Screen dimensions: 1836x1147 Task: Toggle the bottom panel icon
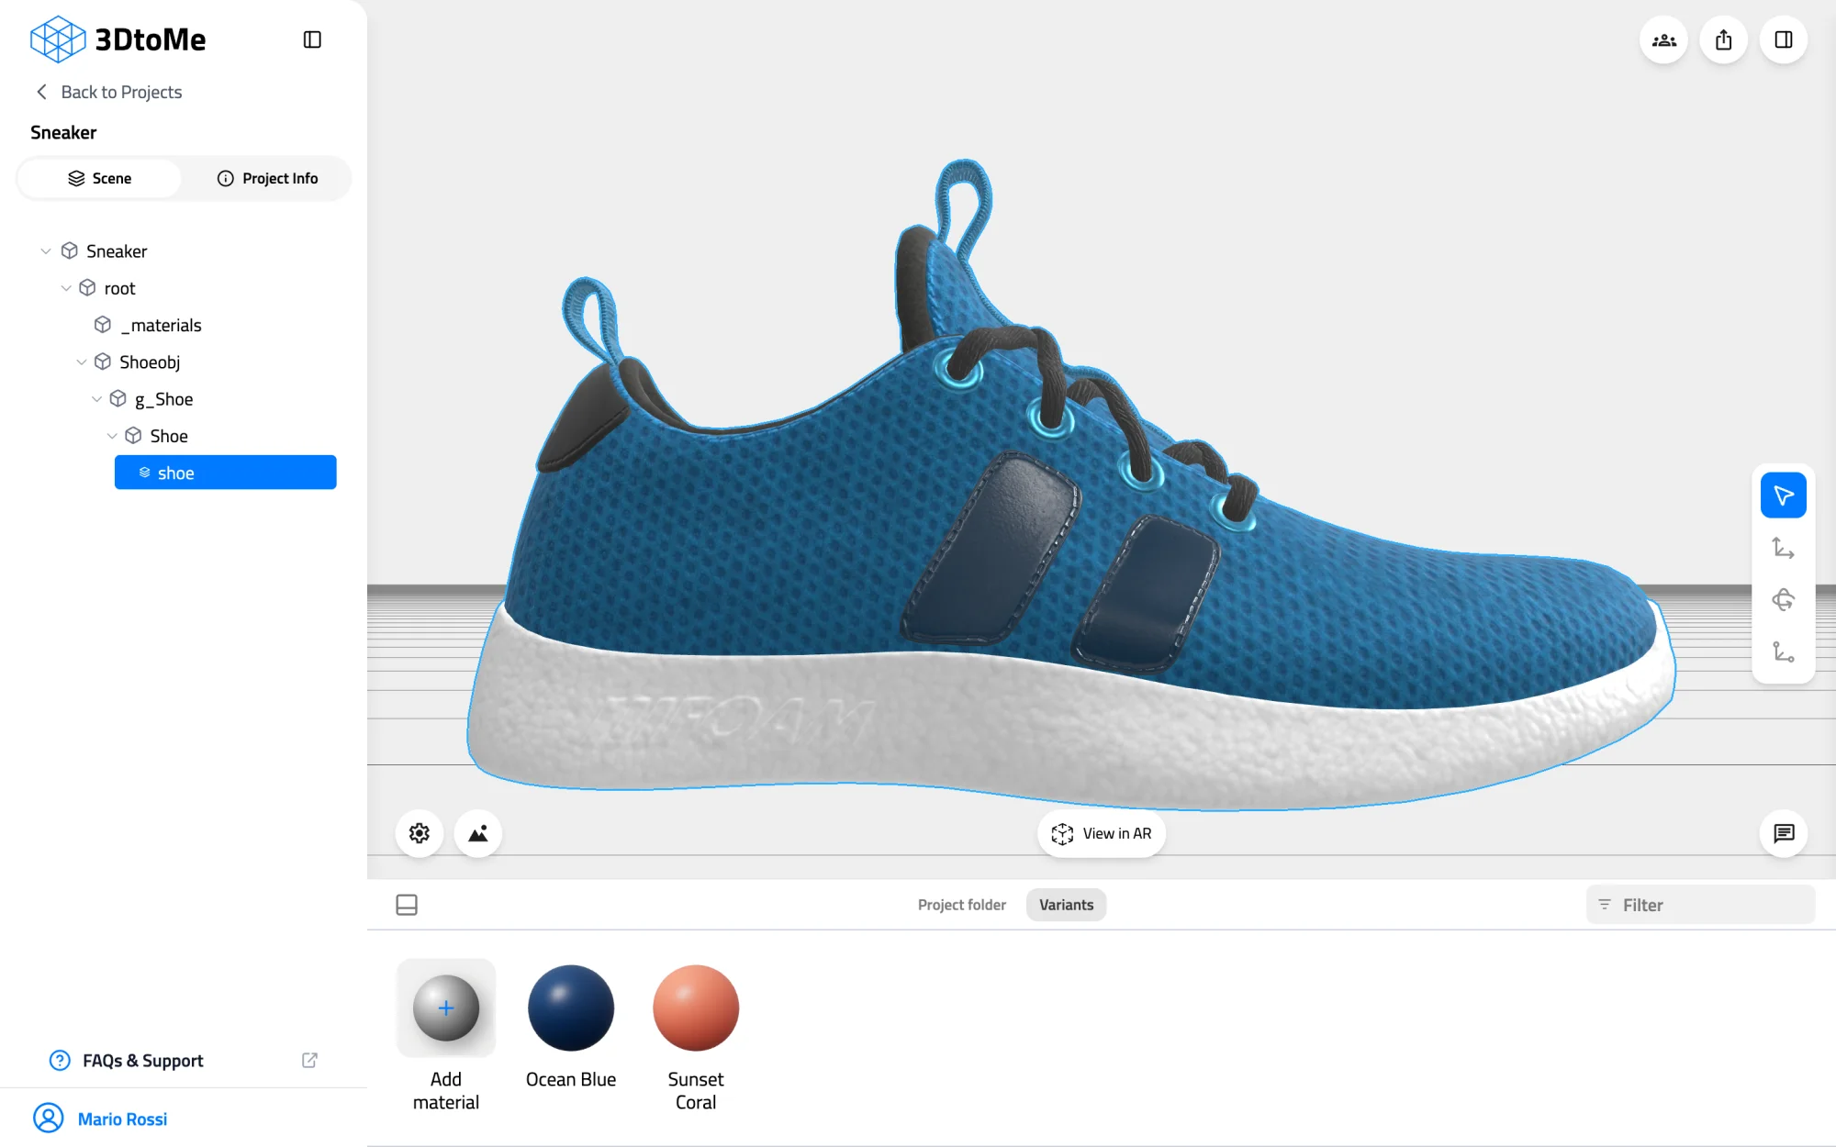point(407,905)
